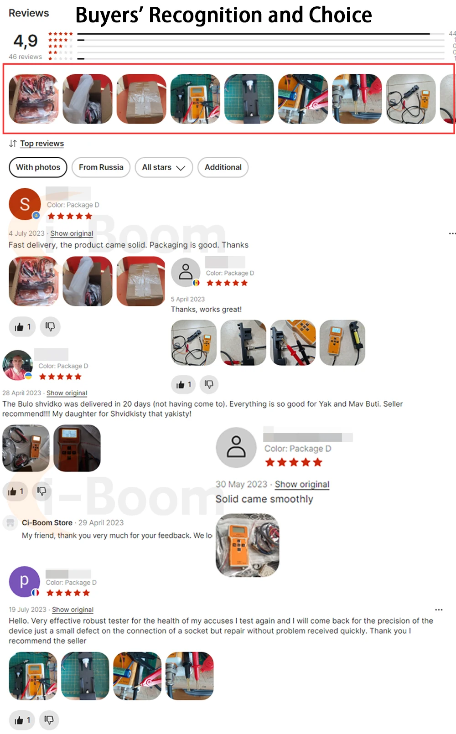Open more options for 19 July review

[439, 610]
